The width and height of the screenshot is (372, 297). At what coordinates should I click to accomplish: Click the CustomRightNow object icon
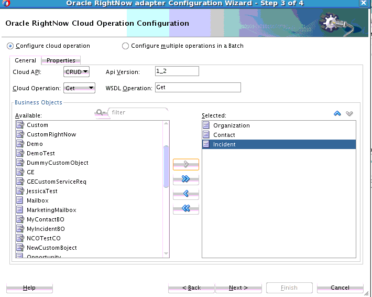click(x=20, y=134)
